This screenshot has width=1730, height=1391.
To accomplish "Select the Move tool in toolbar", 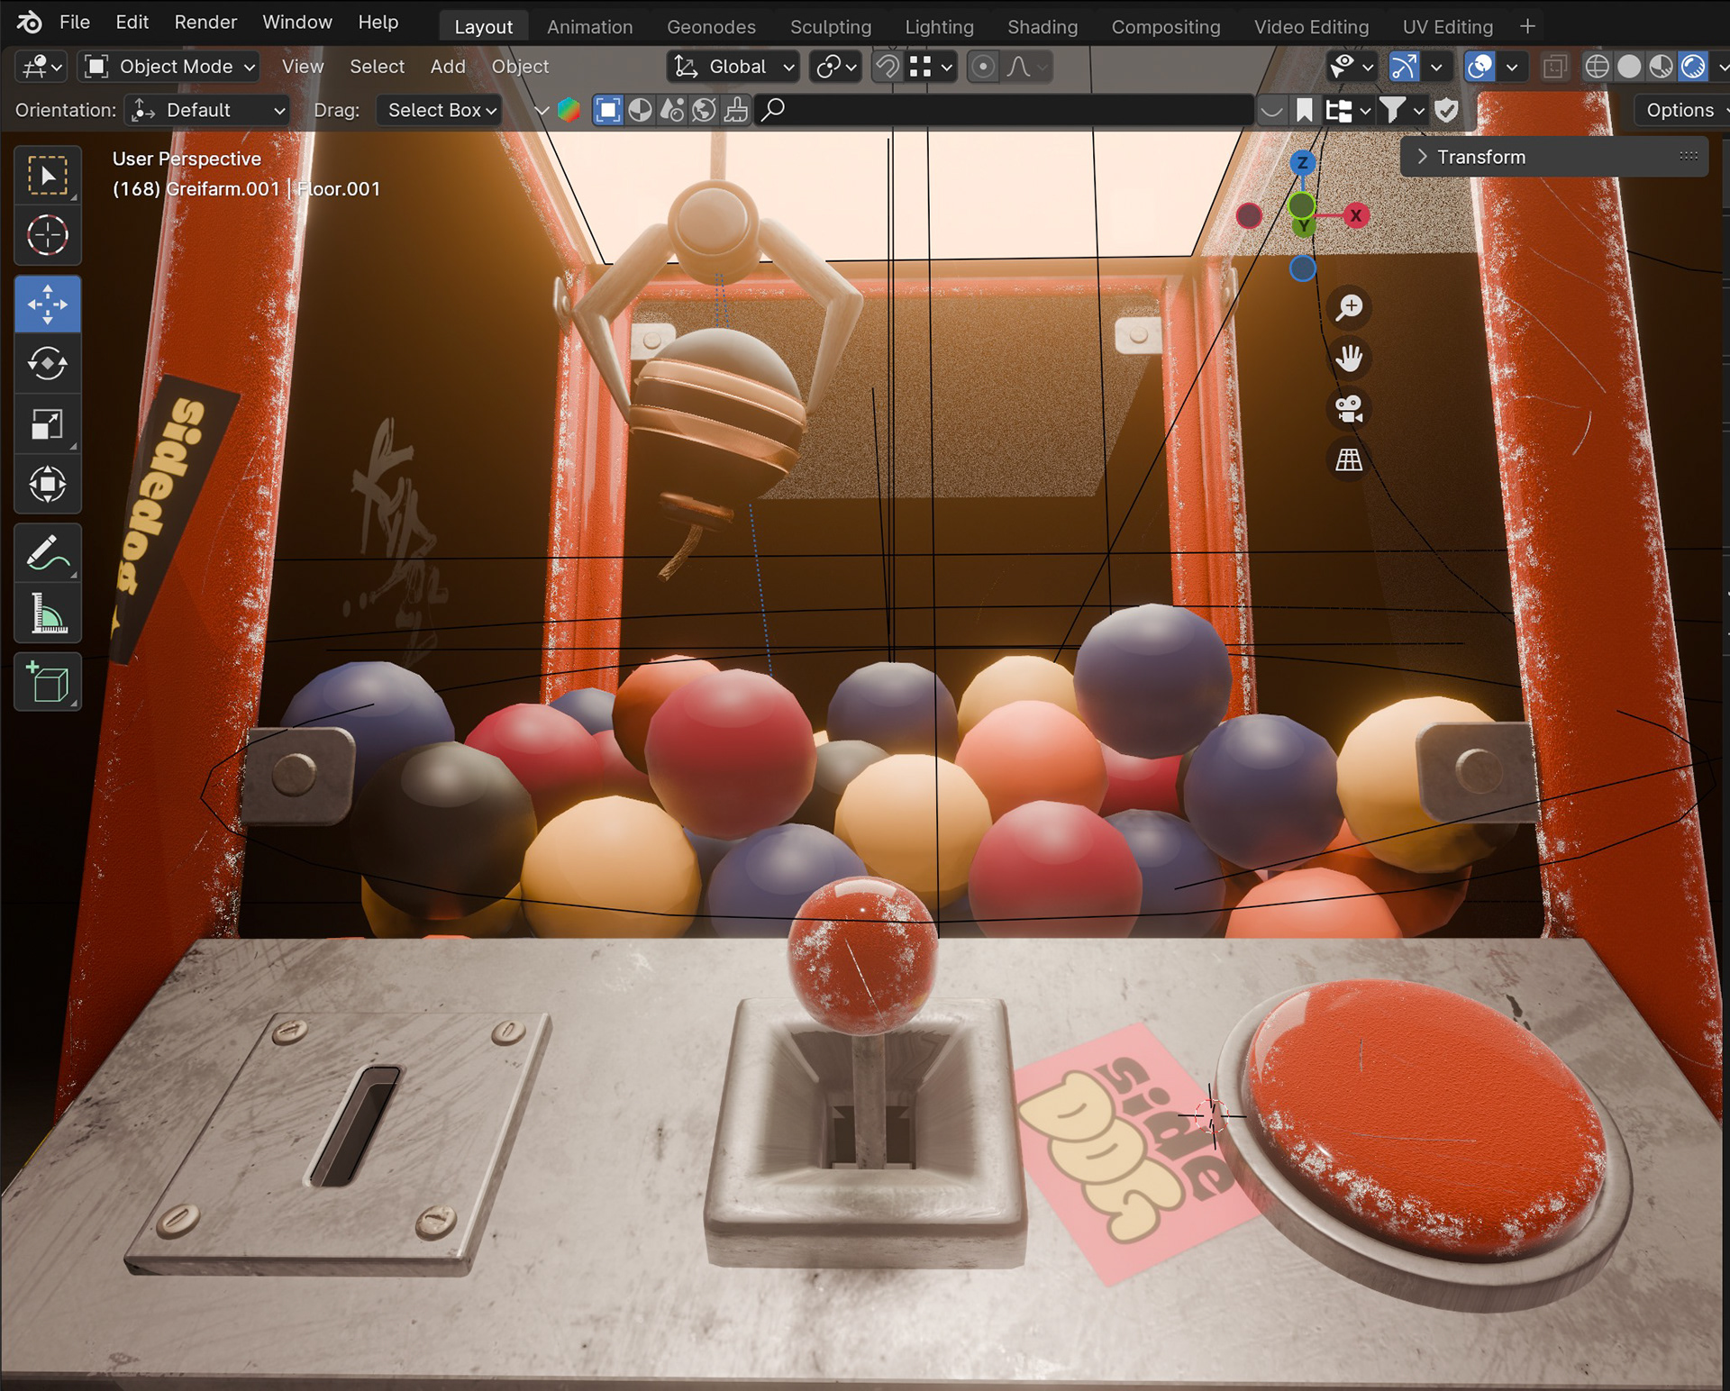I will (48, 305).
